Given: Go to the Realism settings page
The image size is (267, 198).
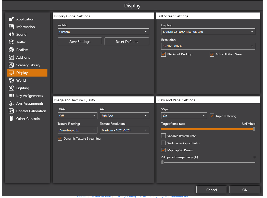Looking at the screenshot, I should [28, 50].
